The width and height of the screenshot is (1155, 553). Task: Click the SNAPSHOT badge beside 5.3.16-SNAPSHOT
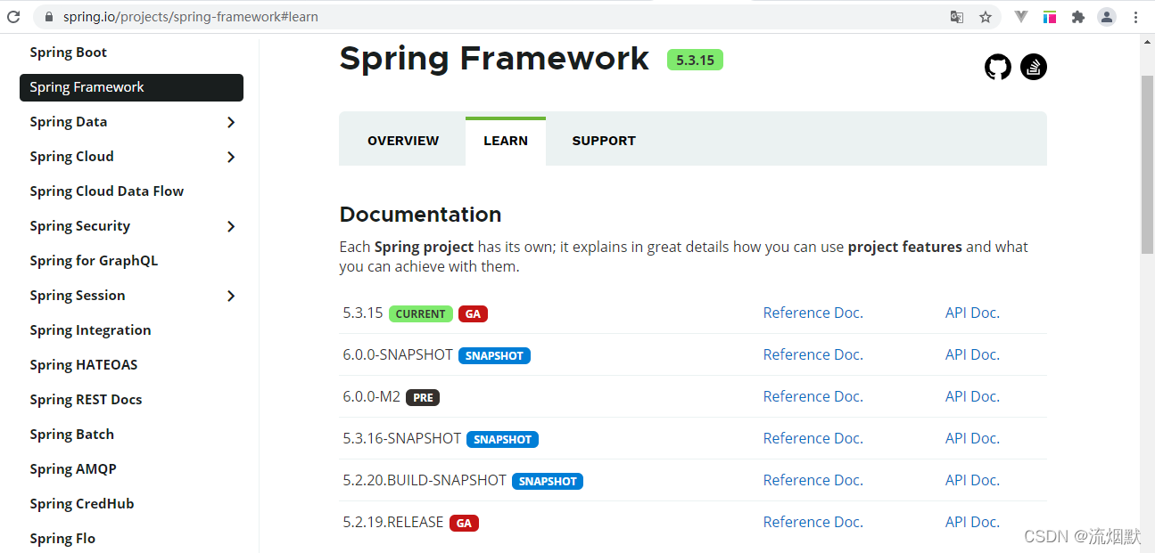[x=502, y=439]
